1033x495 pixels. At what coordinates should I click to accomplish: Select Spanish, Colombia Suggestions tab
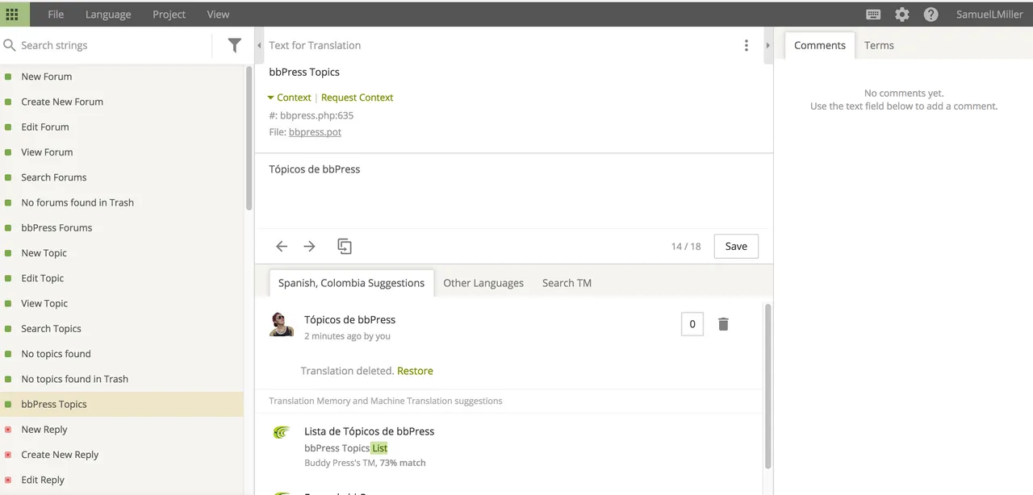click(351, 283)
